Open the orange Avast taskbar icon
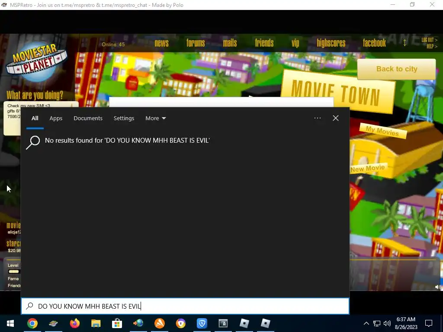This screenshot has height=332, width=443. click(159, 323)
